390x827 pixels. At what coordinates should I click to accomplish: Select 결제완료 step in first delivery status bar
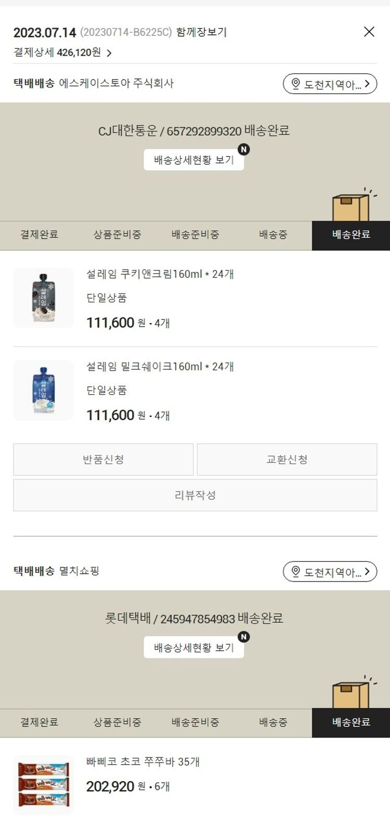click(39, 235)
